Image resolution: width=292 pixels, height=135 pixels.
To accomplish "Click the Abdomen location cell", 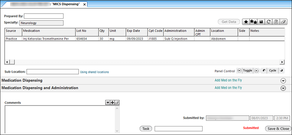I will 224,39.
